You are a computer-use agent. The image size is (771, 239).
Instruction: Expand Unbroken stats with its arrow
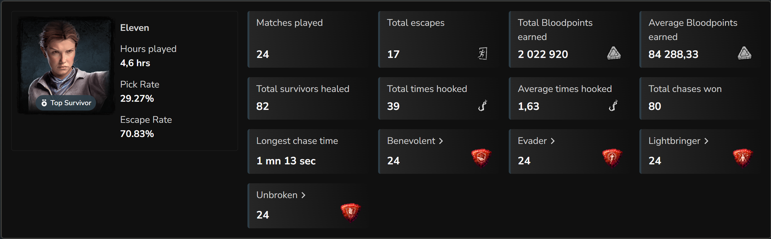(x=303, y=195)
